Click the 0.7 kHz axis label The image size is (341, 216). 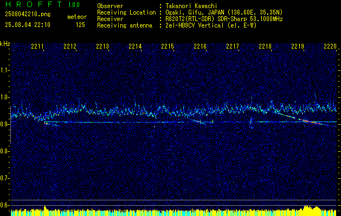point(4,178)
